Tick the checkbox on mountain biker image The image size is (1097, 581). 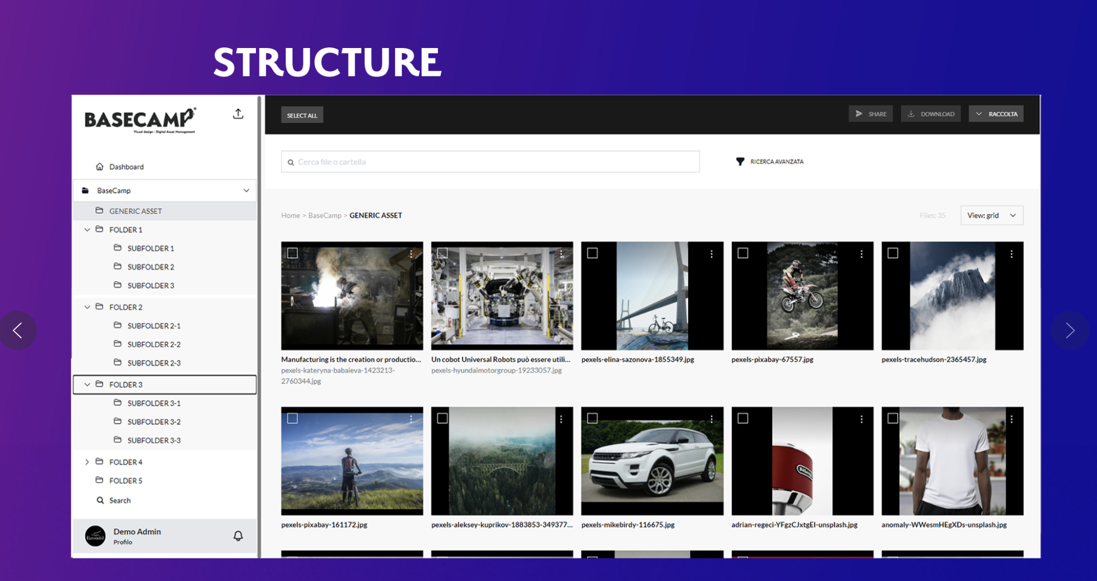tap(292, 418)
